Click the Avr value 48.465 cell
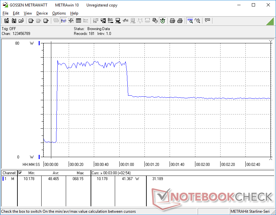The width and height of the screenshot is (276, 215). coord(54,179)
